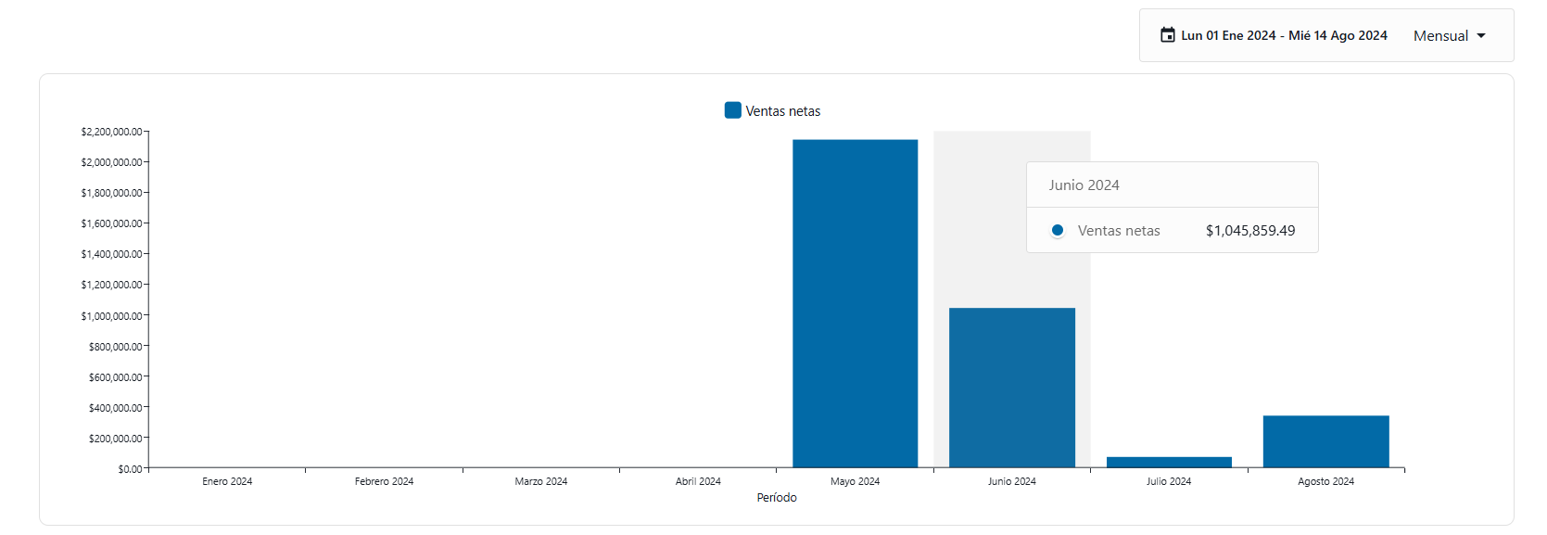1547x535 pixels.
Task: Click the Enero 2024 axis label
Action: pos(227,481)
